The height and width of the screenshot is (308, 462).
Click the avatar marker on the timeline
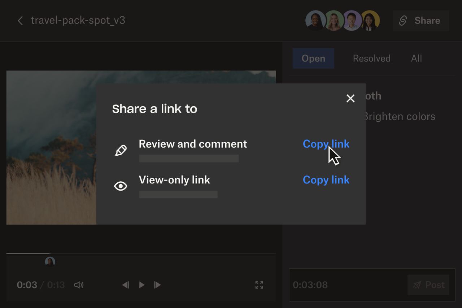(x=50, y=260)
